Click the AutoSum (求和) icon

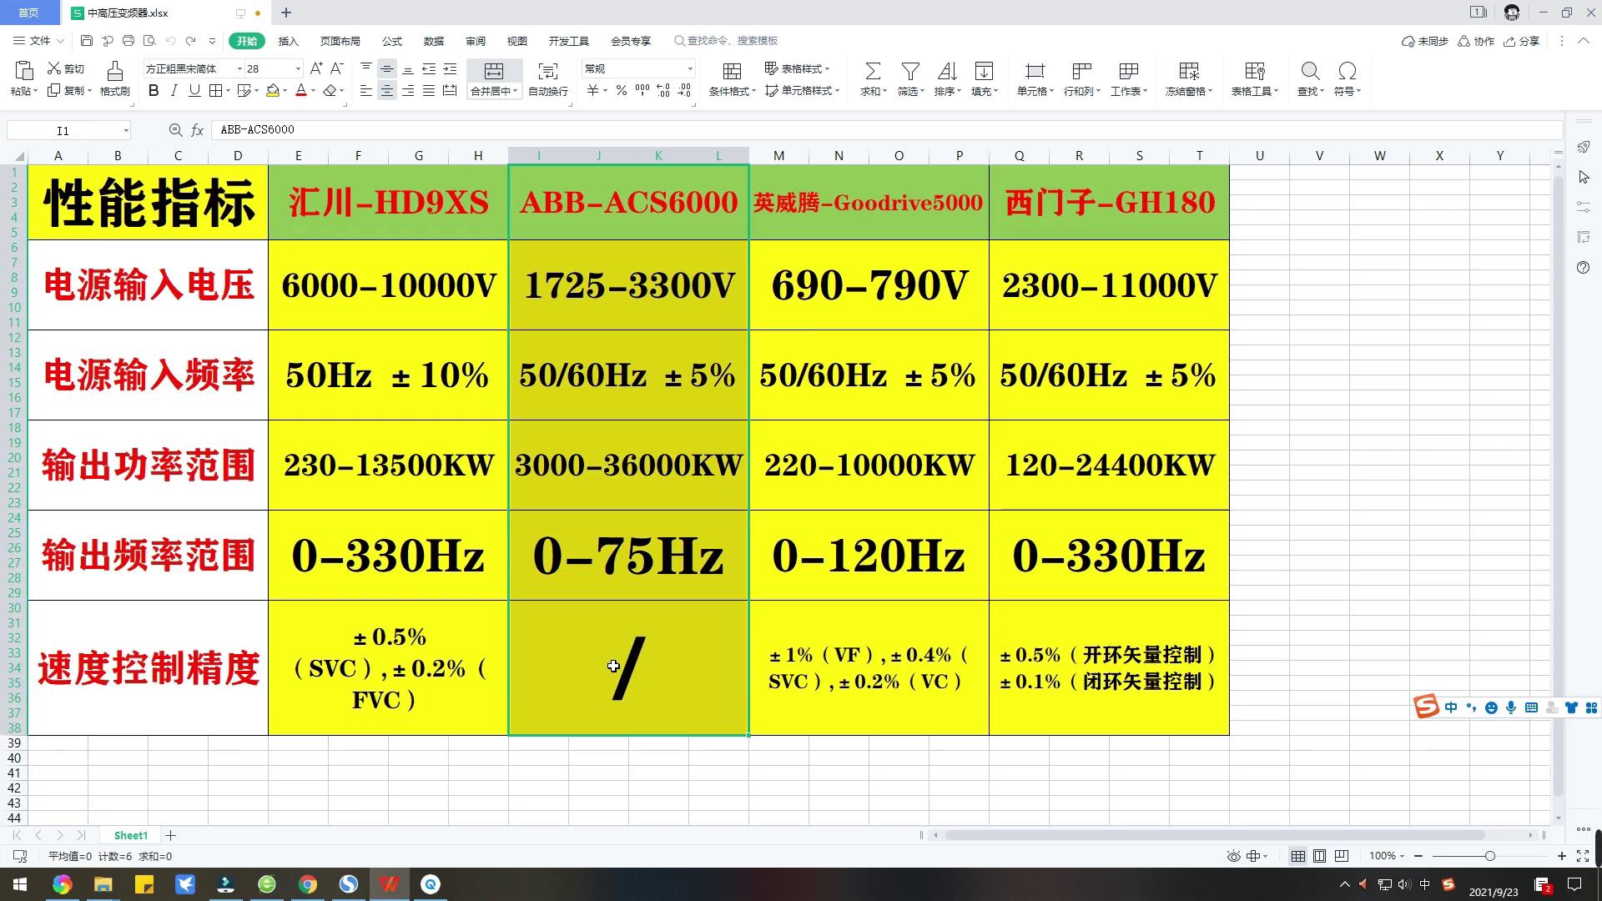click(x=872, y=71)
